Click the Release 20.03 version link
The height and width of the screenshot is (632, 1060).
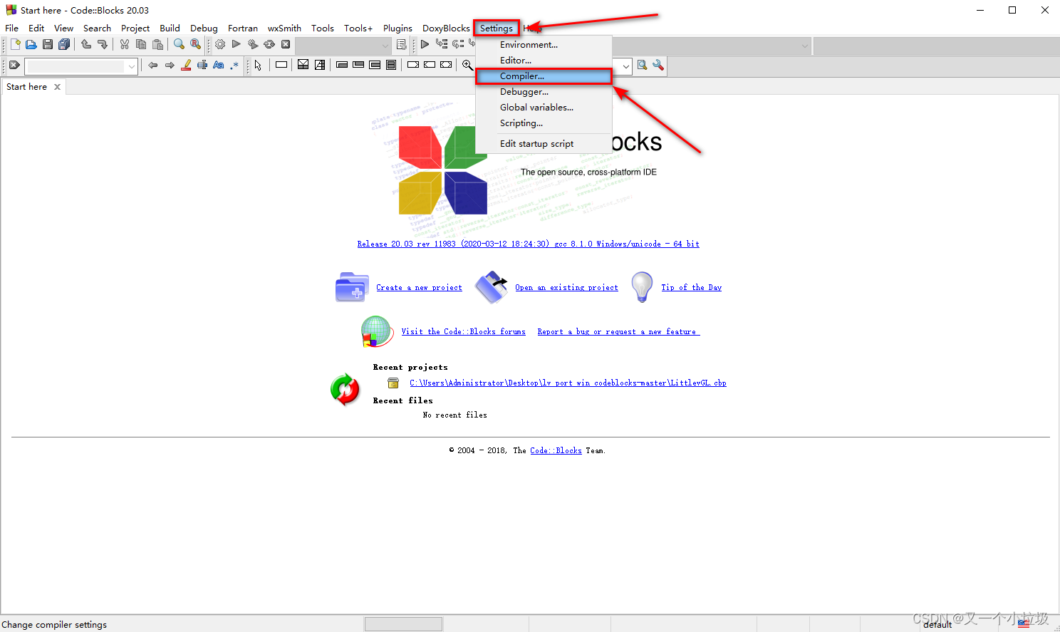pos(528,244)
